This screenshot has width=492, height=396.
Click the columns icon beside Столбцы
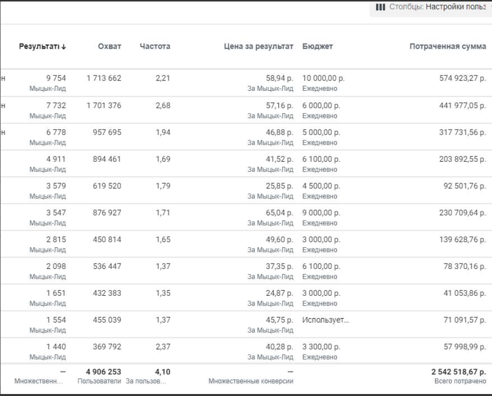coord(380,7)
